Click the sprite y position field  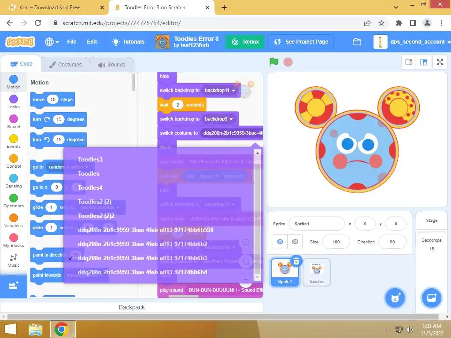[x=396, y=224]
